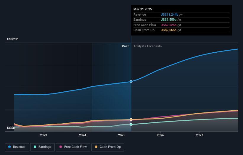Select the 2027 x-axis label
The width and height of the screenshot is (243, 155).
(199, 135)
